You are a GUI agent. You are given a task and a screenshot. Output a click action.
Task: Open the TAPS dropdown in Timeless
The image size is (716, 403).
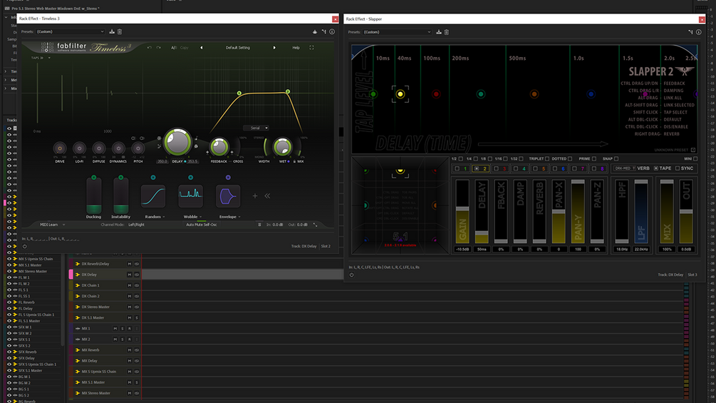coord(40,58)
